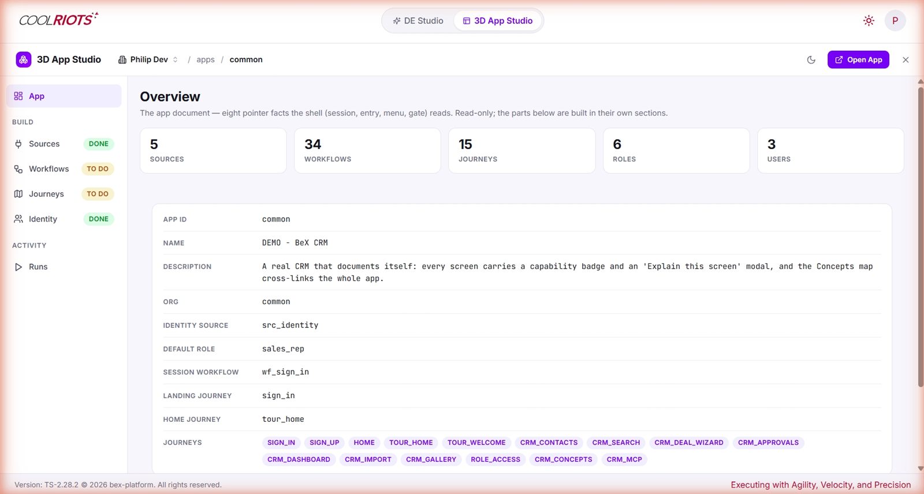Click the sales_rep default role value
This screenshot has width=924, height=494.
(283, 349)
